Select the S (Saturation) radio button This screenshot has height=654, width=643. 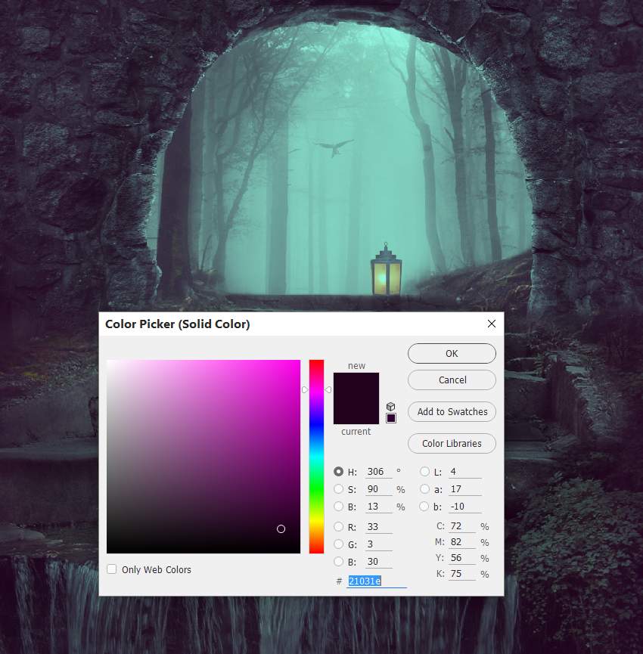(338, 488)
